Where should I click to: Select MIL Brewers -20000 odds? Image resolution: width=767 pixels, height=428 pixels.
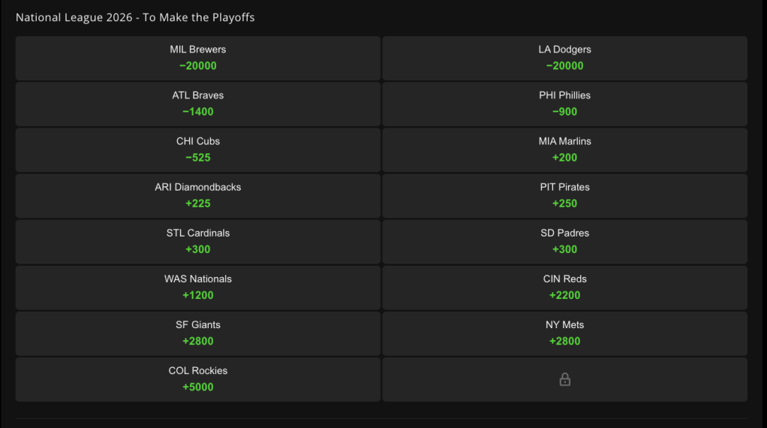pyautogui.click(x=197, y=59)
